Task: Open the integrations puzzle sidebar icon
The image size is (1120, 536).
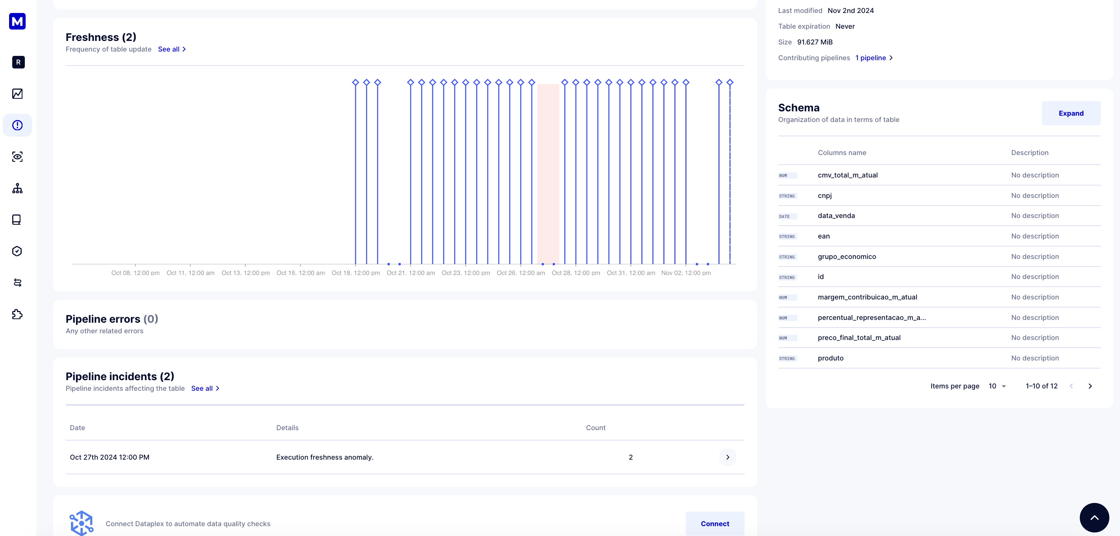Action: pyautogui.click(x=17, y=314)
